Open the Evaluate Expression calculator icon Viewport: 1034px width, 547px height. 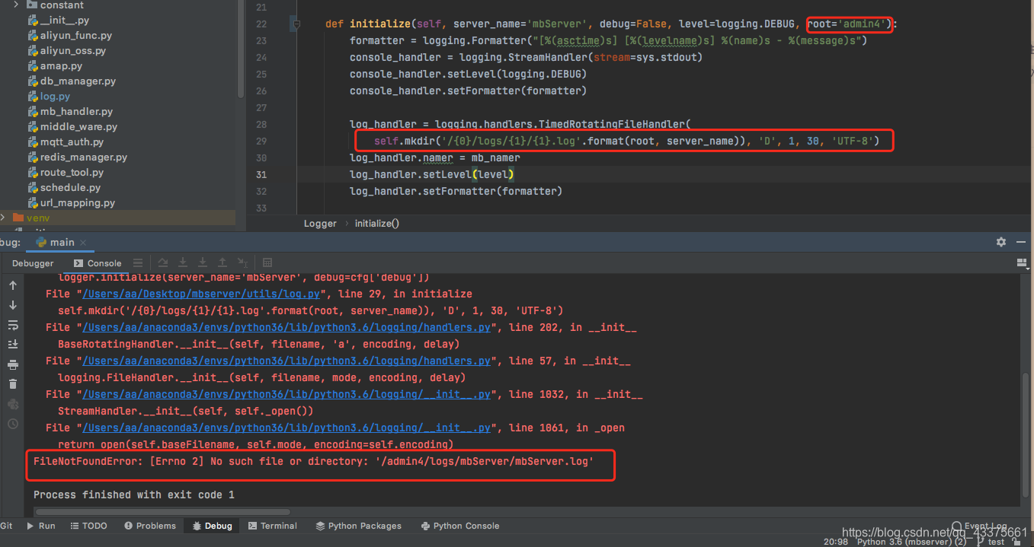coord(267,262)
